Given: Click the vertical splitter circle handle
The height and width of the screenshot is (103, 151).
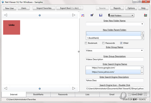Looking at the screenshot, I should 79,52.
